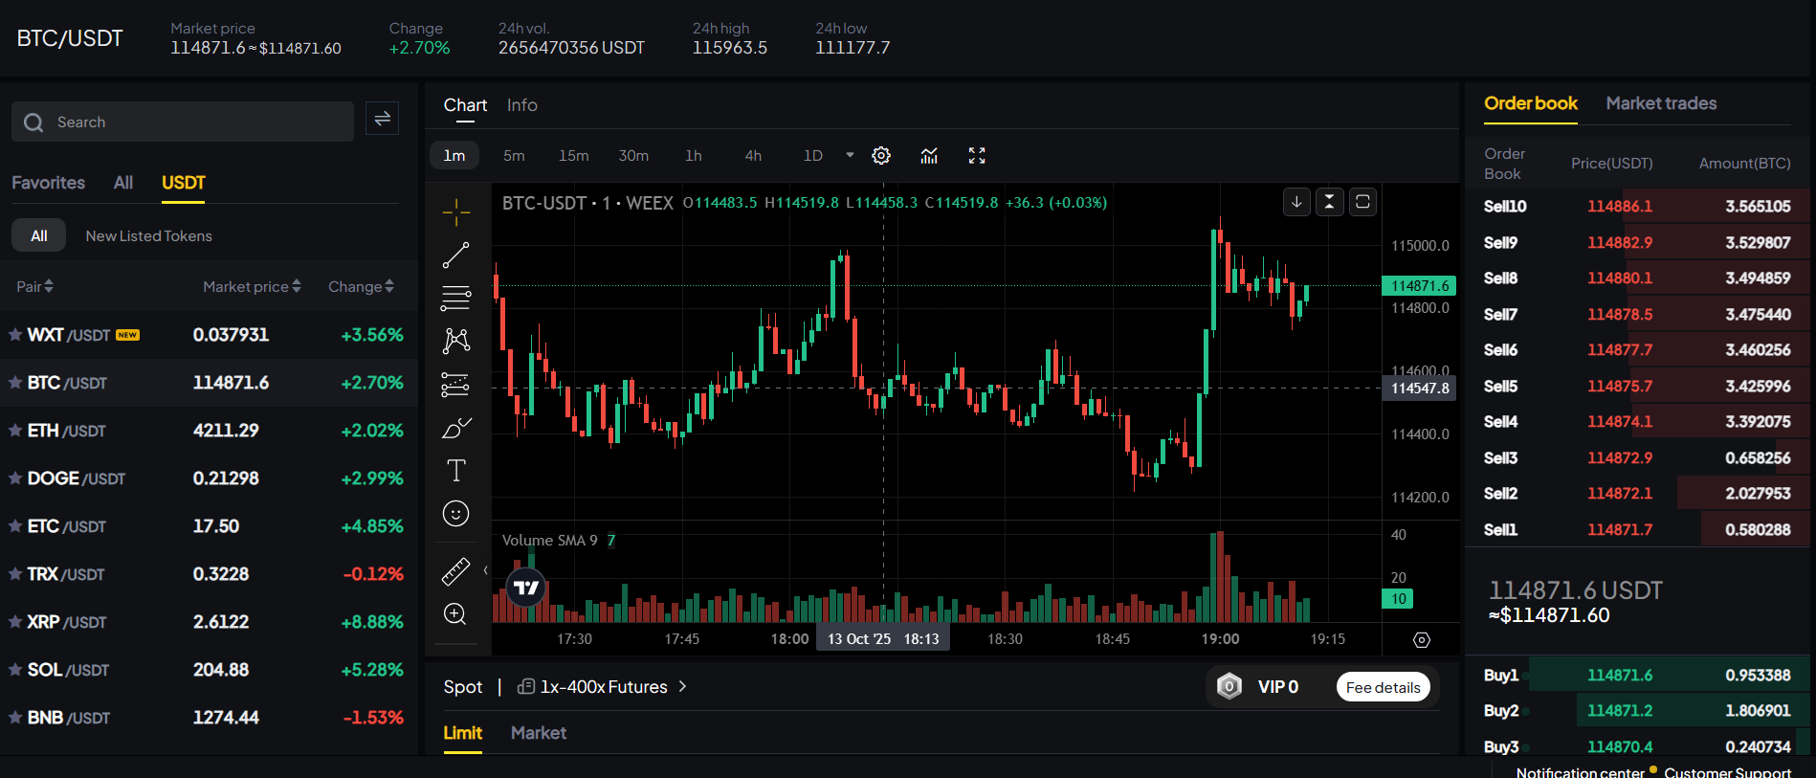
Task: Click the chart maximize pane button
Action: coord(1362,202)
